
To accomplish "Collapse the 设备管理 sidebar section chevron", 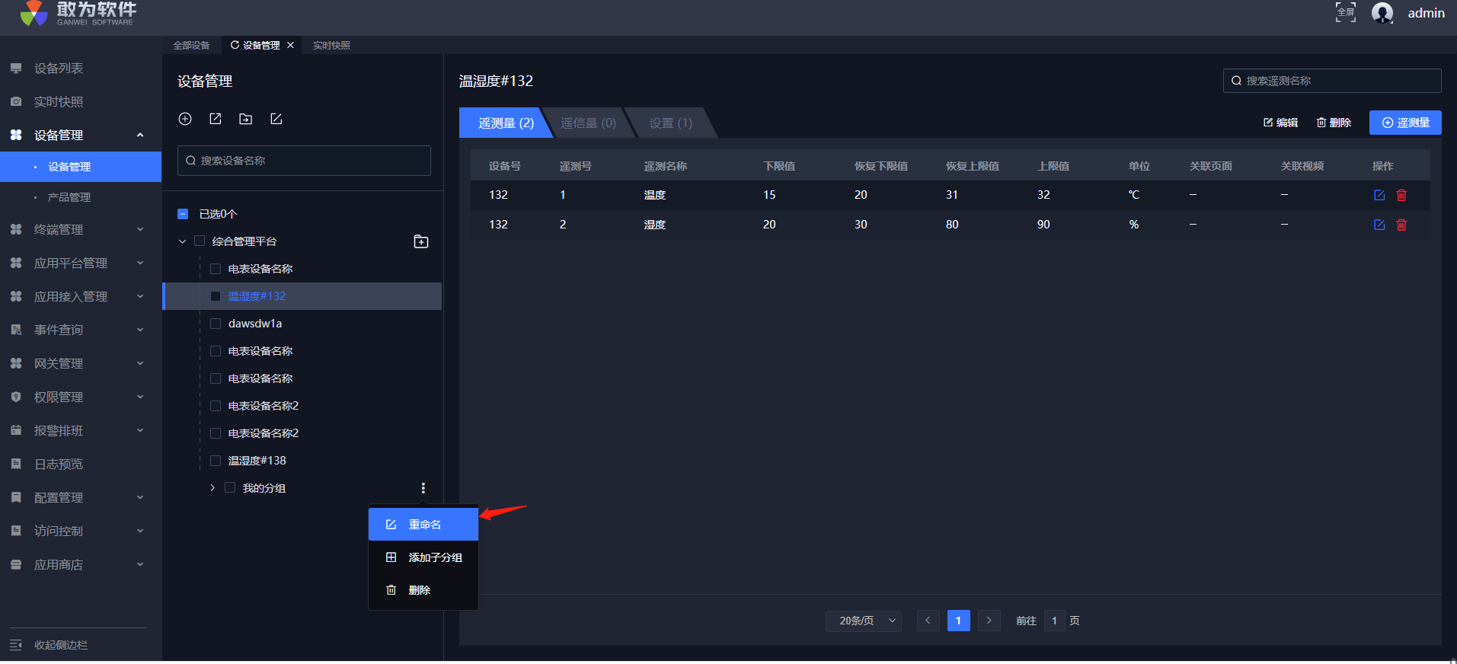I will coord(140,135).
